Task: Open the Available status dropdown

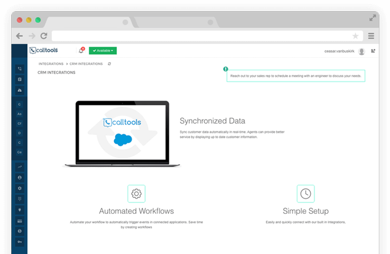Action: point(103,51)
